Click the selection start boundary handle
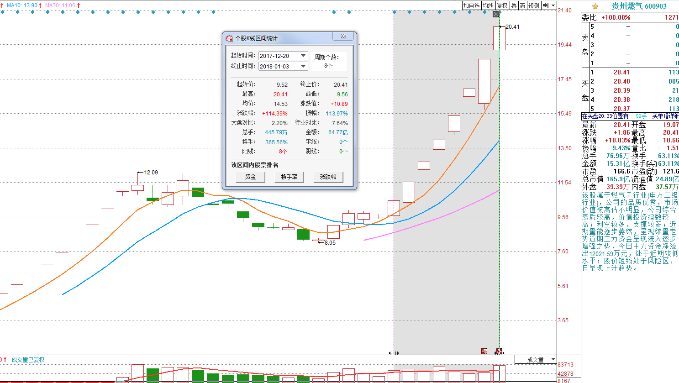Viewport: 679px width, 383px height. coord(394,353)
